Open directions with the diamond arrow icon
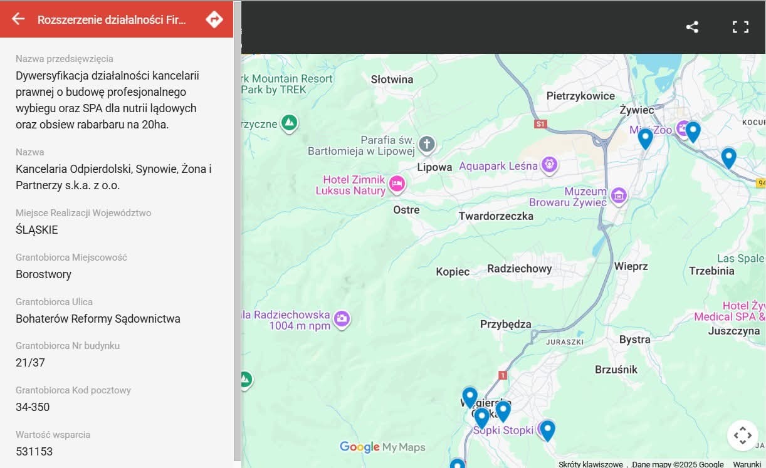The height and width of the screenshot is (468, 766). (214, 19)
